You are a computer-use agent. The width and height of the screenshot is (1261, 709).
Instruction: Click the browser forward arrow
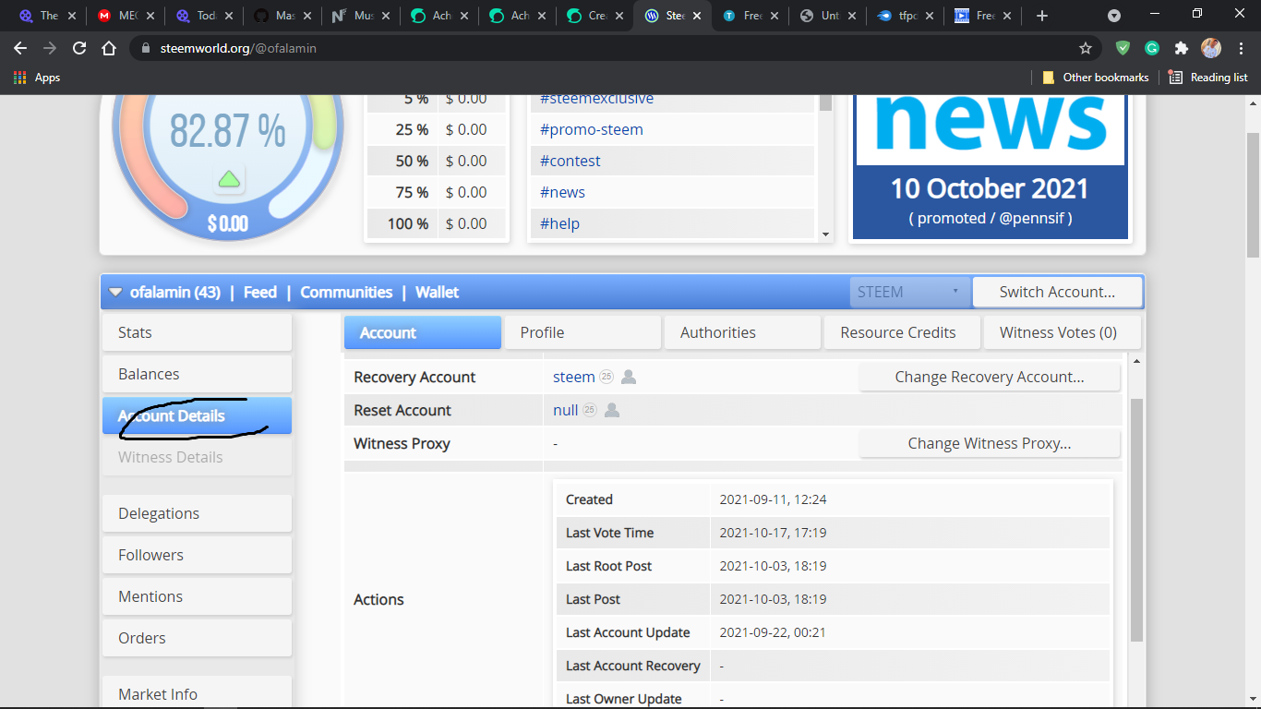tap(50, 48)
